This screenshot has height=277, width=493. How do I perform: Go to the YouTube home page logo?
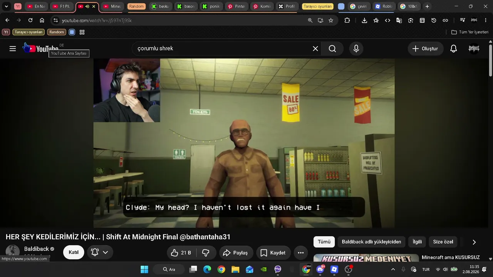click(40, 48)
